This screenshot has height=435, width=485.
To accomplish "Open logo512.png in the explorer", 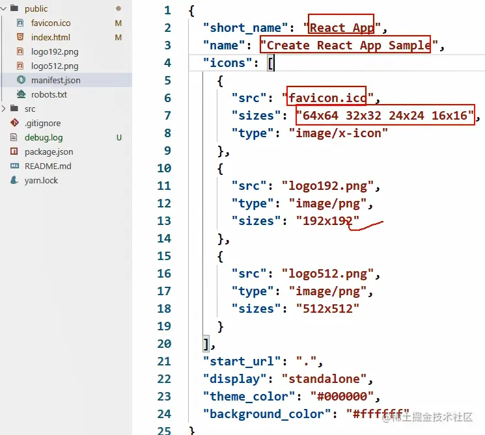I will pyautogui.click(x=55, y=66).
